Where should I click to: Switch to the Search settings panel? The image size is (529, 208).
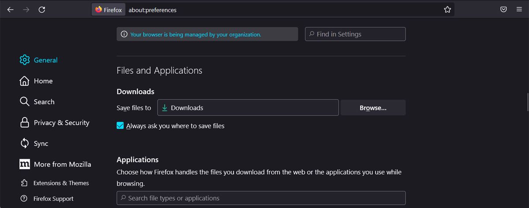[x=44, y=102]
